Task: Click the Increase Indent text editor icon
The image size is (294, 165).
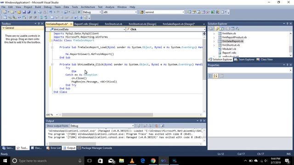Action: 35,17
